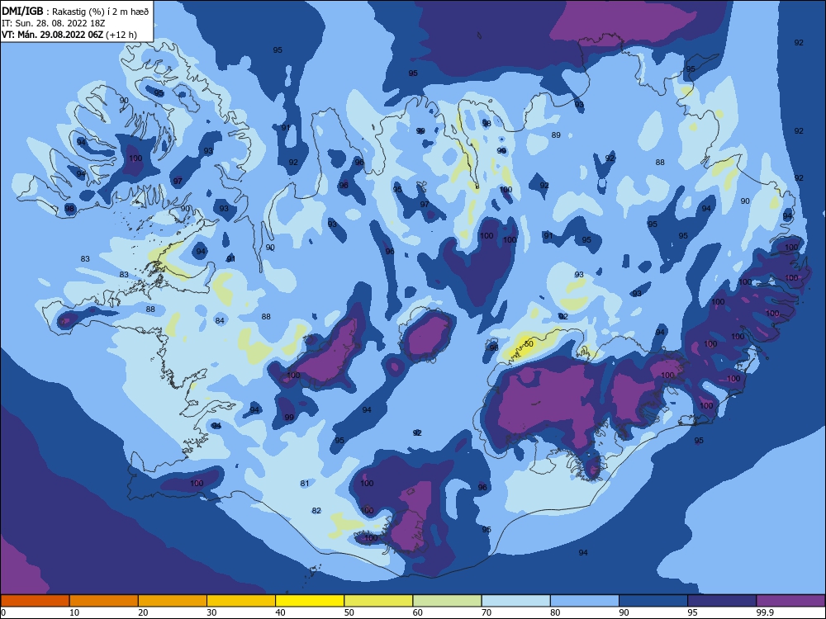The height and width of the screenshot is (619, 826).
Task: Click legend tick label '99.9'
Action: point(764,612)
